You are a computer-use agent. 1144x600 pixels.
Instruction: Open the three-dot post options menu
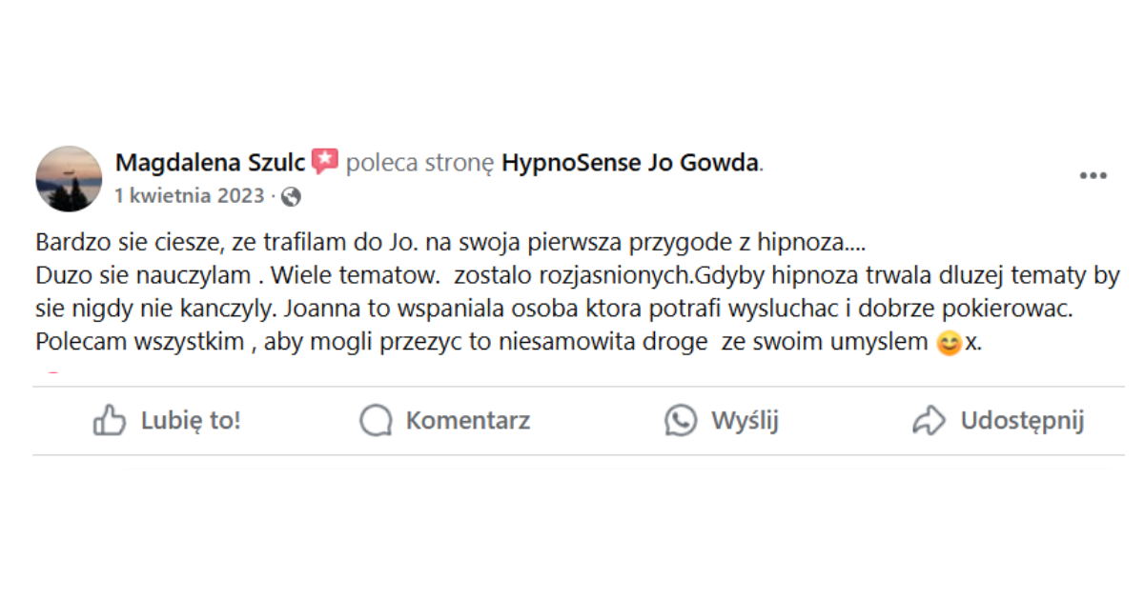tap(1093, 176)
